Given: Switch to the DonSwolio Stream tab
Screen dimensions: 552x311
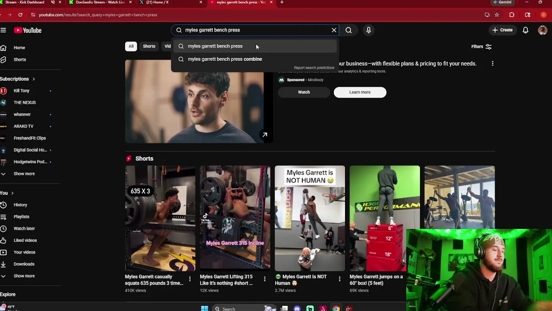Looking at the screenshot, I should [100, 2].
